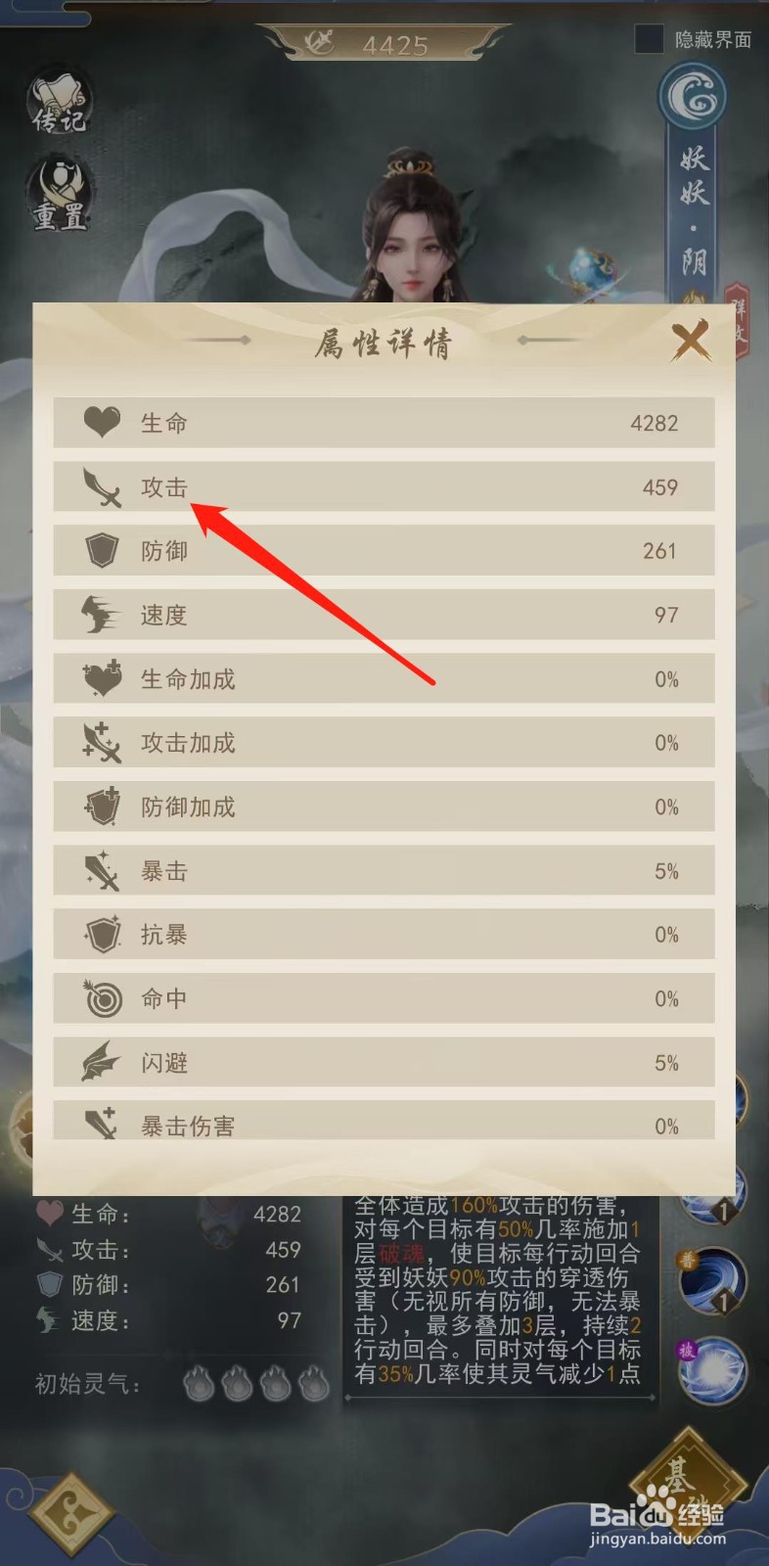Tap the 防御 shield icon row
The image size is (769, 1566).
tap(384, 551)
